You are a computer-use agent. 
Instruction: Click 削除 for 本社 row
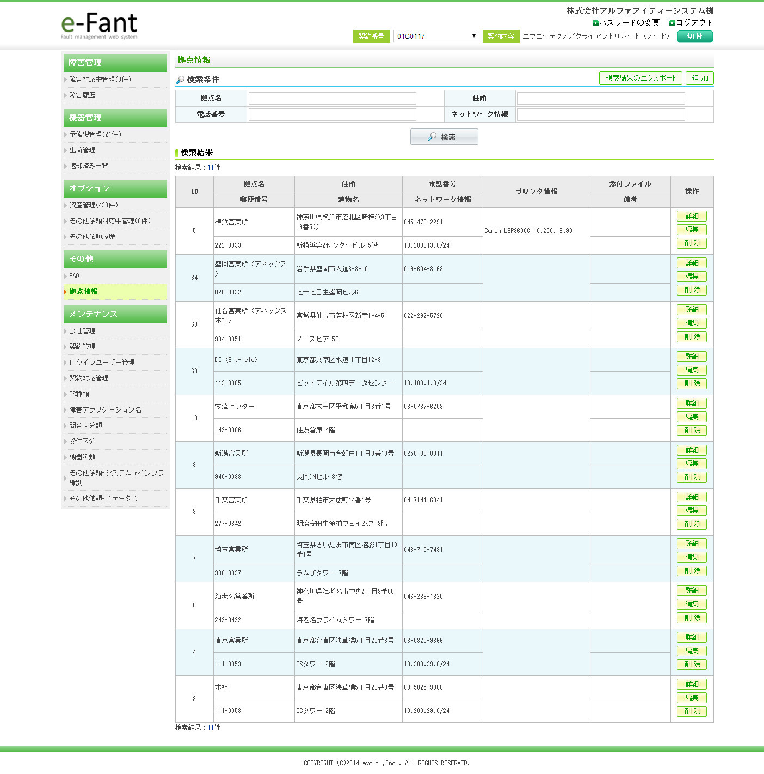coord(692,711)
